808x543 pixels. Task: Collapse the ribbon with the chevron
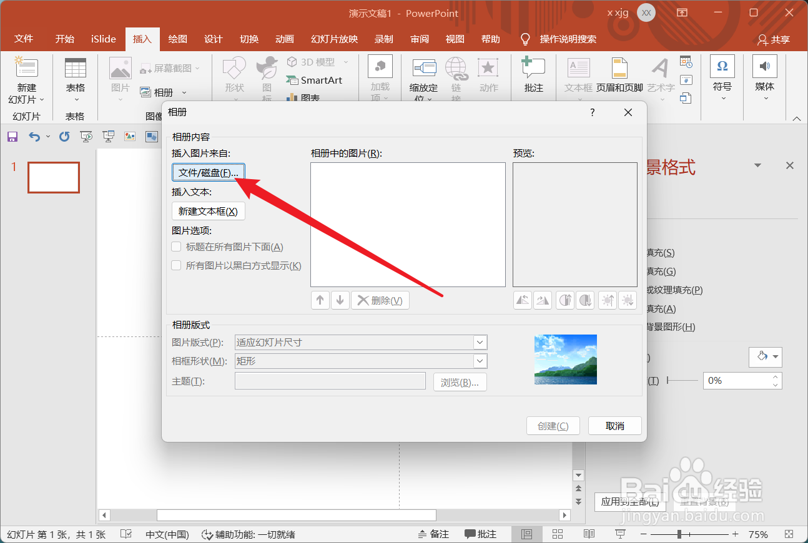click(796, 119)
